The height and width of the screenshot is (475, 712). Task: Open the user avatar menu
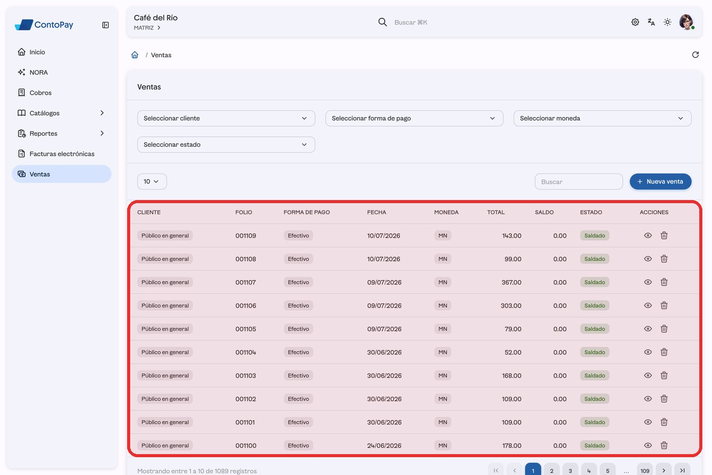[x=687, y=22]
